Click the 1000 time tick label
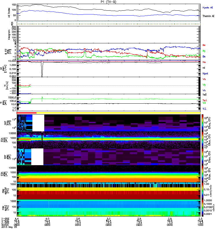Viewport: 217px width, 231px height. [200, 225]
